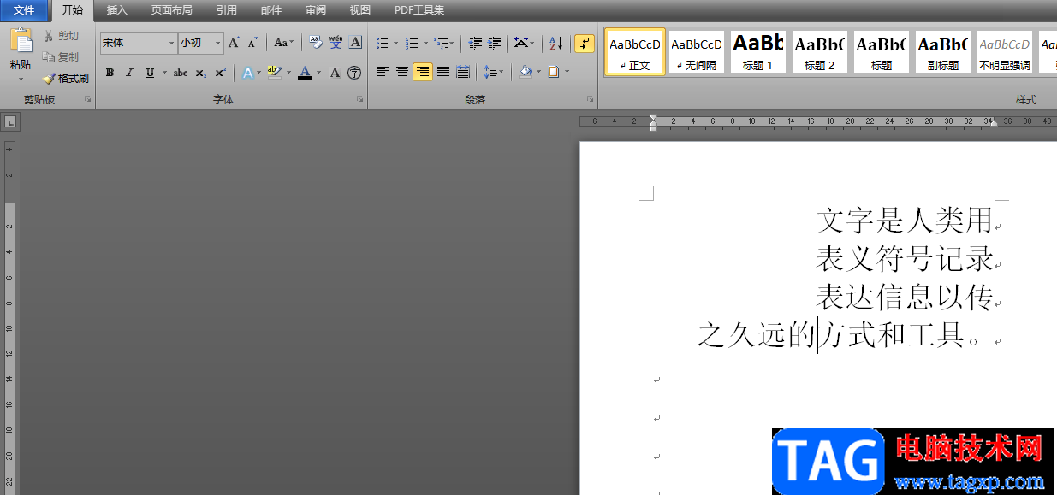
Task: Apply superscript formatting
Action: point(220,73)
